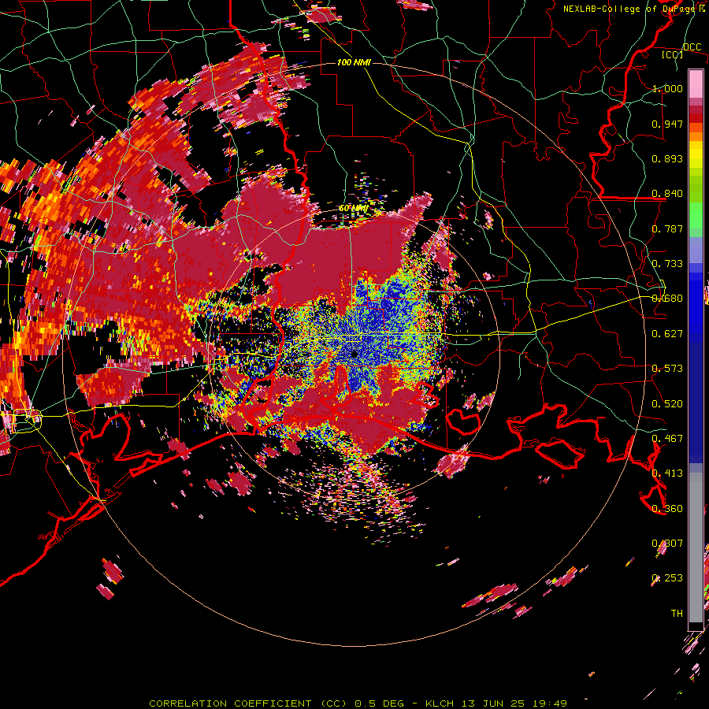Pick the bright green band on color bar
This screenshot has width=709, height=709.
pos(696,214)
